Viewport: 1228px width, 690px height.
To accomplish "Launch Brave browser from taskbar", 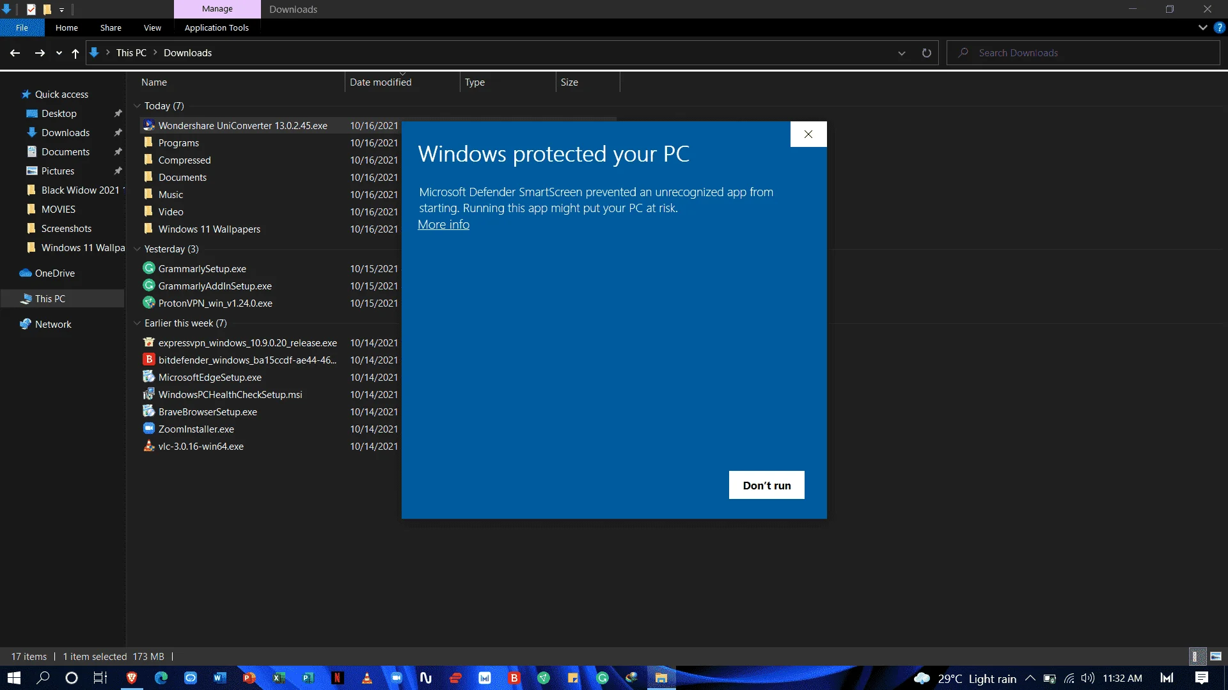I will [132, 678].
